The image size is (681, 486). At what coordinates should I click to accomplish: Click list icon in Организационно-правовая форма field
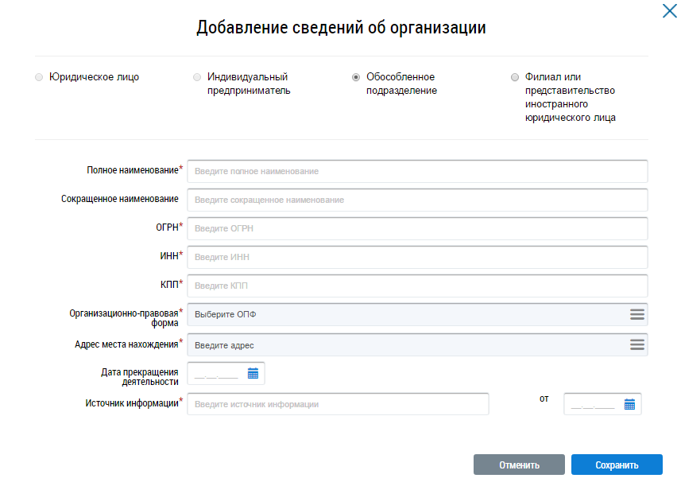coord(637,314)
